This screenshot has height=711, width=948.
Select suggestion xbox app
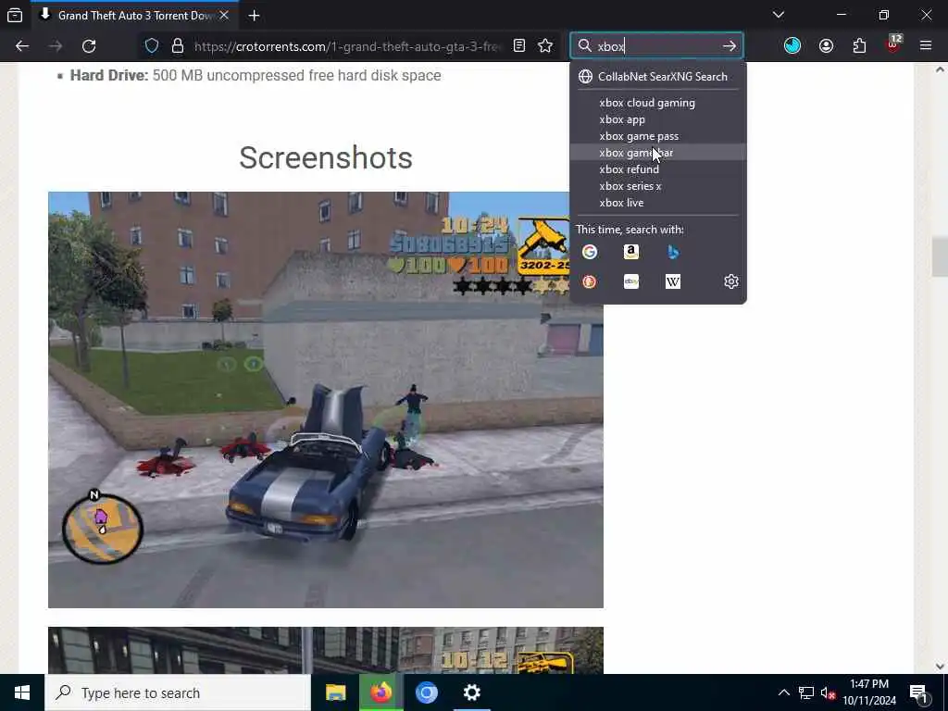coord(658,119)
